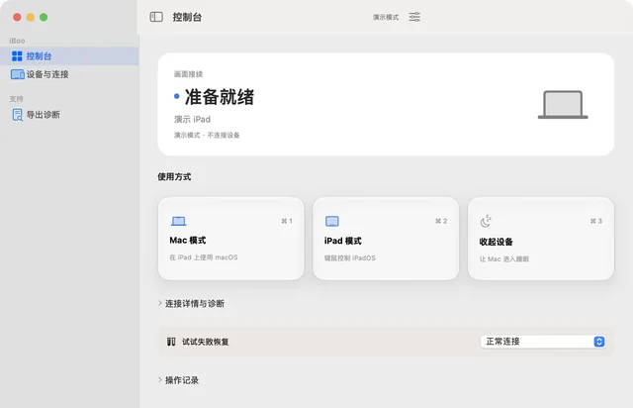The image size is (633, 408).
Task: Click the 导出诊断 document icon
Action: 18,115
